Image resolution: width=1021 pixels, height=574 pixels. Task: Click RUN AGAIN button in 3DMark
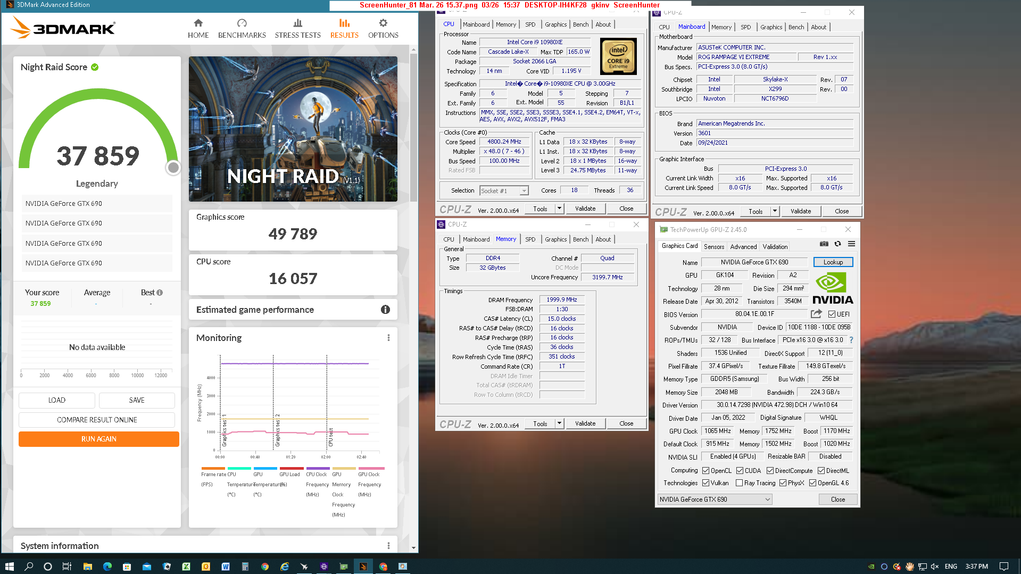[99, 439]
